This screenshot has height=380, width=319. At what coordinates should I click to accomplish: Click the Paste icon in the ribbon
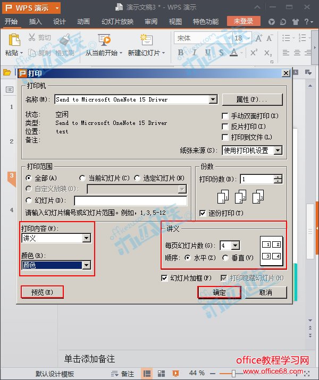pyautogui.click(x=14, y=40)
